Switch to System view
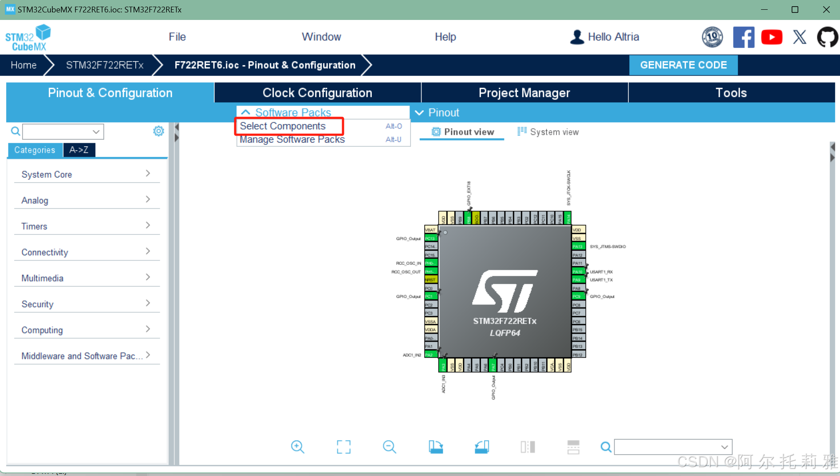Viewport: 840px width, 476px height. [x=548, y=132]
